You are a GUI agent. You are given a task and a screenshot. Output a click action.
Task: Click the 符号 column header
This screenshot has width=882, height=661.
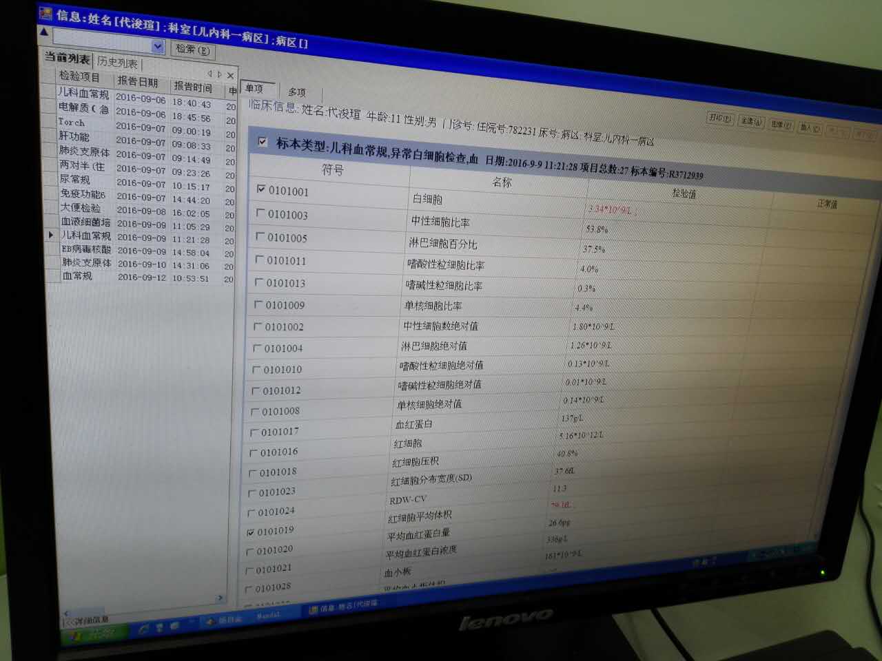point(332,169)
